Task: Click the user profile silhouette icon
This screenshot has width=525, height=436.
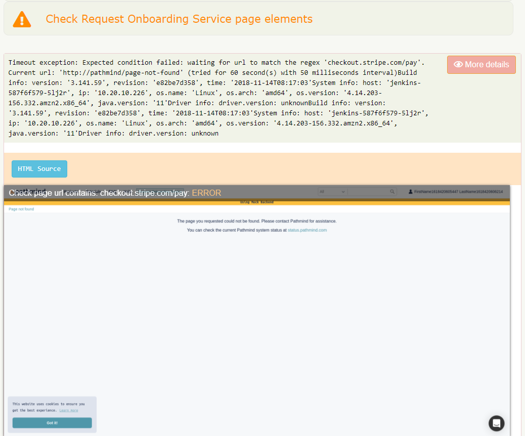Action: coord(410,192)
